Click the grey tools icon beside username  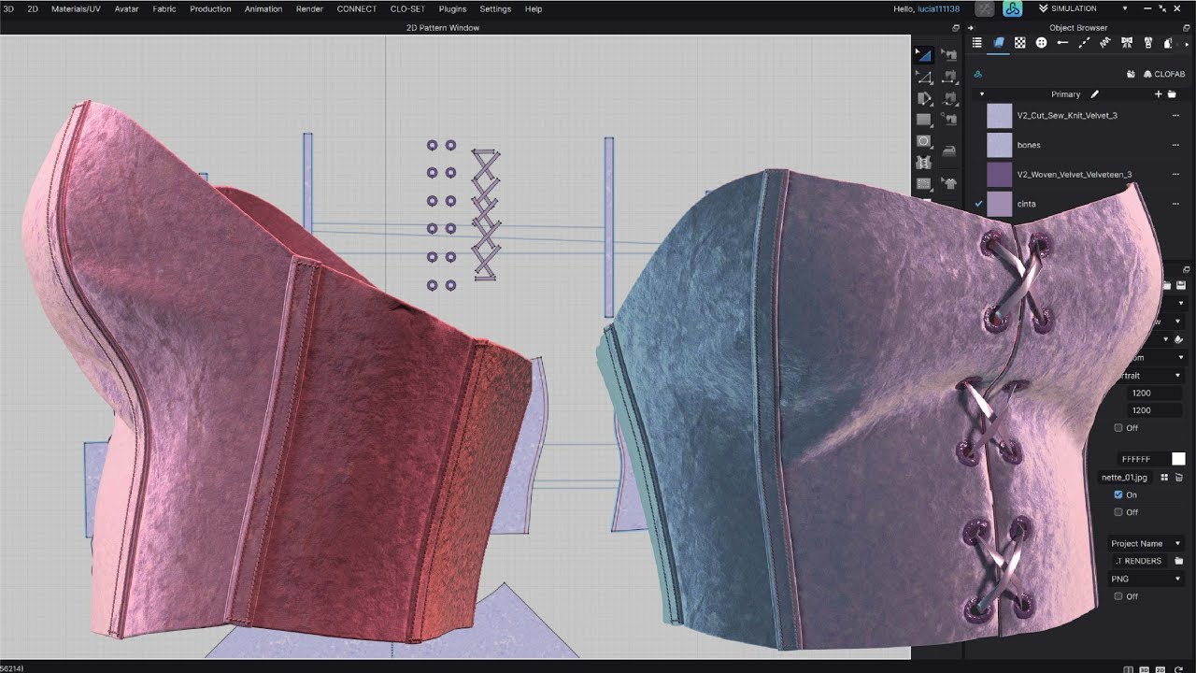985,8
